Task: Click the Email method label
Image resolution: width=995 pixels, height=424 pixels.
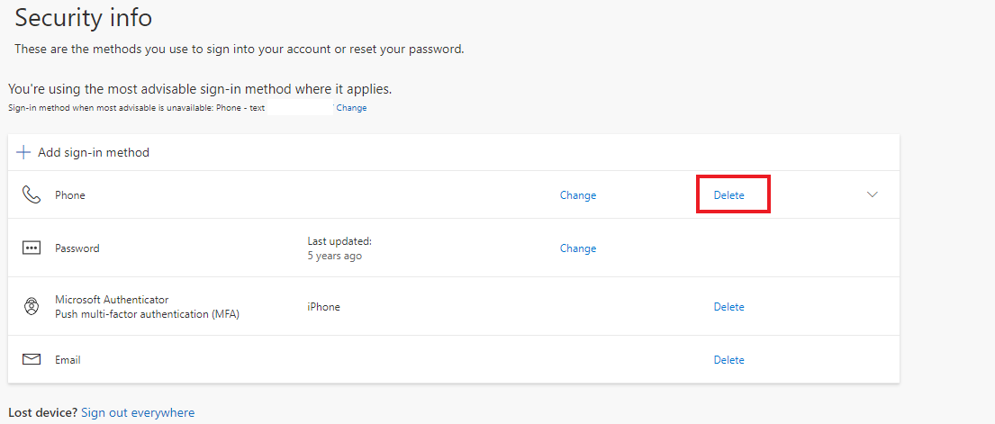Action: click(x=68, y=360)
